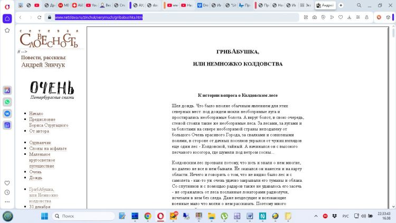Open the Сетевая Словесность logo link
Image resolution: width=396 pixels, height=223 pixels.
click(x=49, y=39)
